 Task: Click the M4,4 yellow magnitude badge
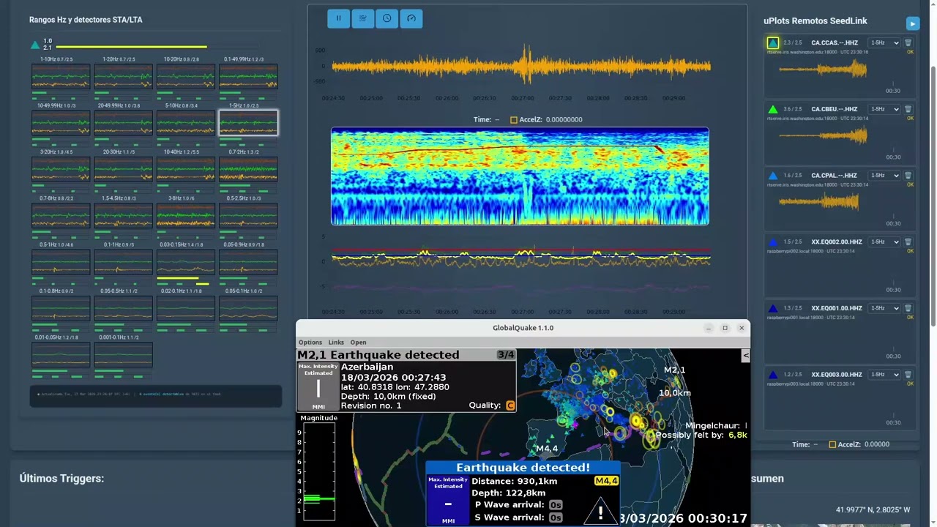click(606, 481)
